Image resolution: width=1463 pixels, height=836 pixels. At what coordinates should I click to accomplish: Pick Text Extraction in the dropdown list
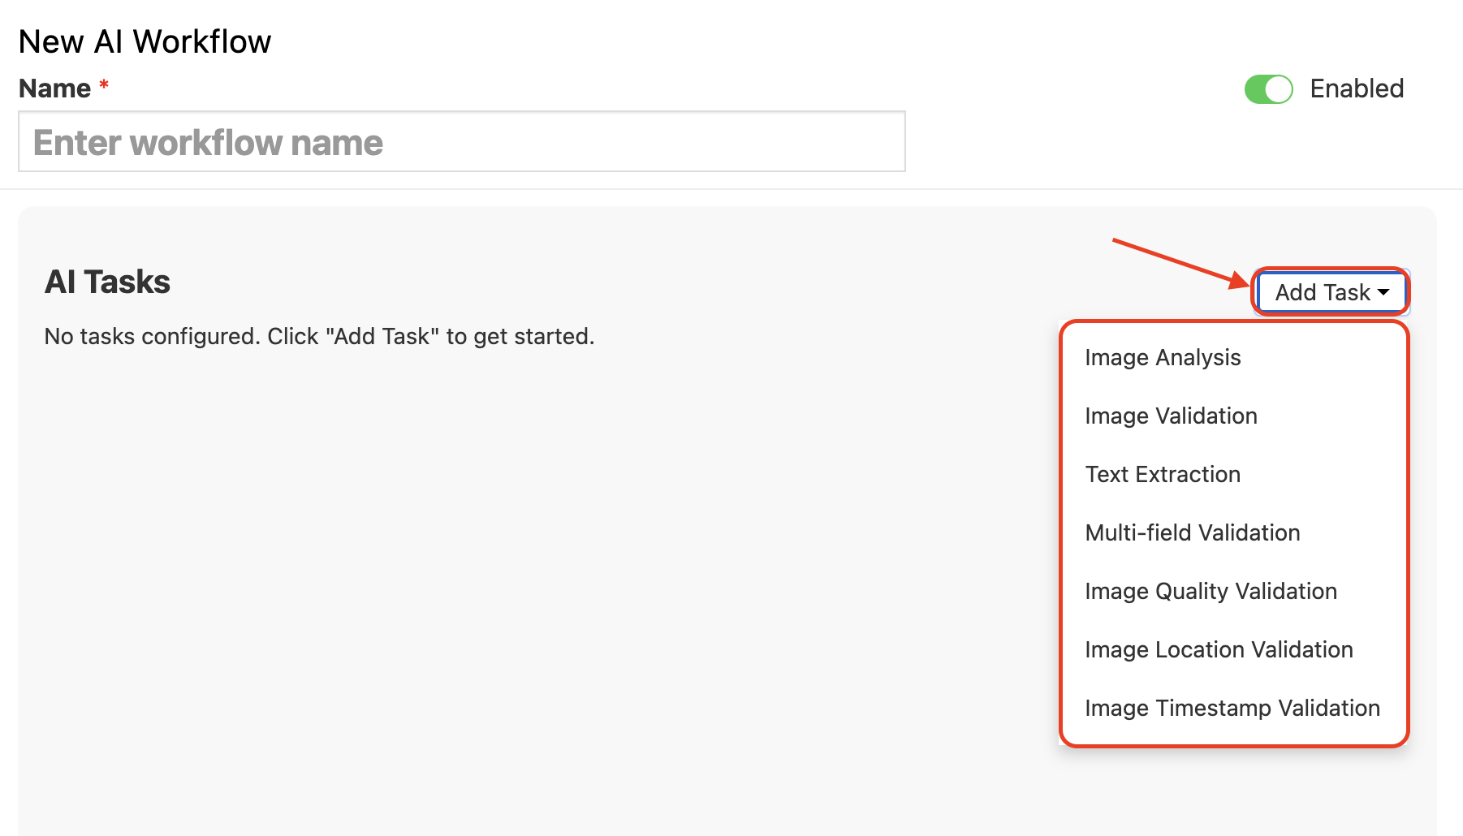point(1163,475)
